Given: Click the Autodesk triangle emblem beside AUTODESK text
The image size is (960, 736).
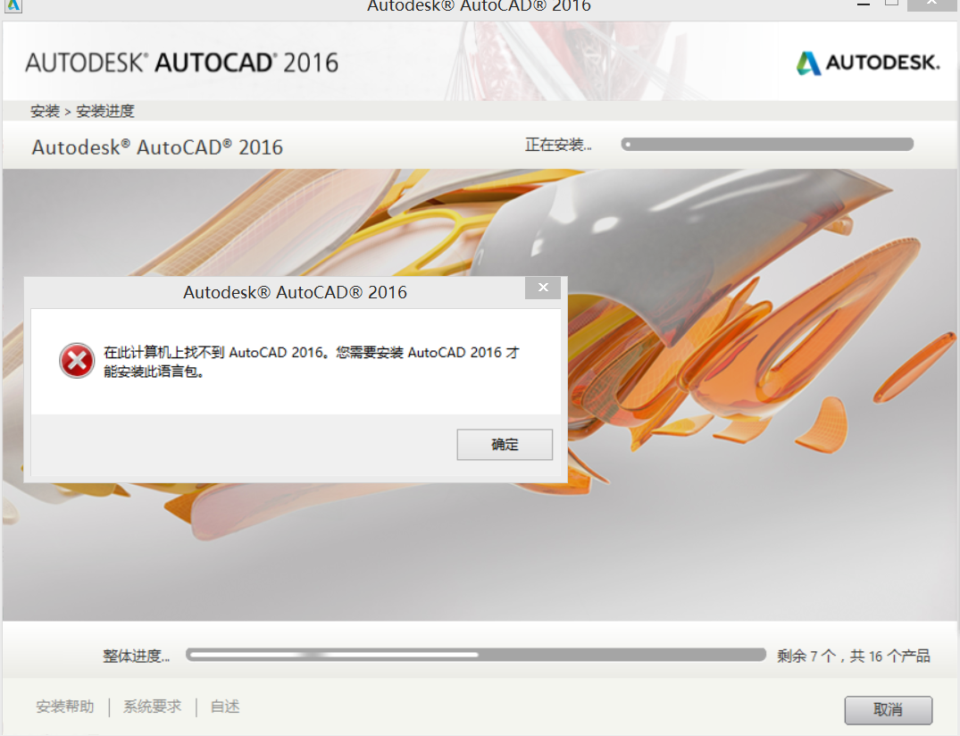Looking at the screenshot, I should coord(809,63).
